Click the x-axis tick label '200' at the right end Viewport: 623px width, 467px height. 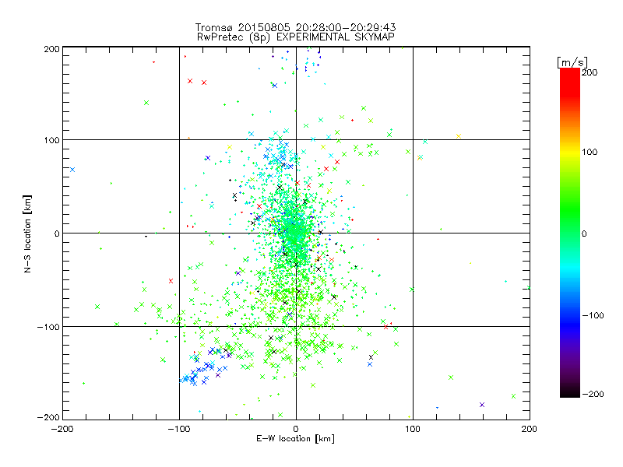click(x=530, y=429)
